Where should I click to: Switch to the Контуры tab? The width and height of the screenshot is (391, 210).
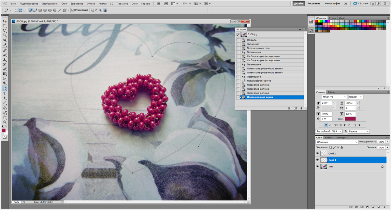(x=341, y=138)
